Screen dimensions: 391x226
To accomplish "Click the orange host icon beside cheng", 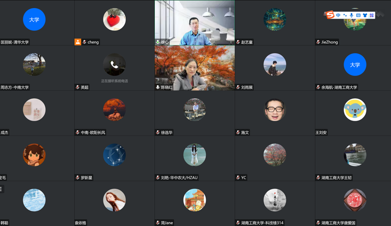I will (78, 42).
